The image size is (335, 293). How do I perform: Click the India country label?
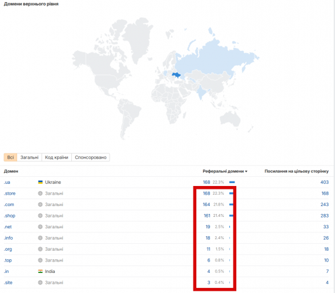pos(50,271)
